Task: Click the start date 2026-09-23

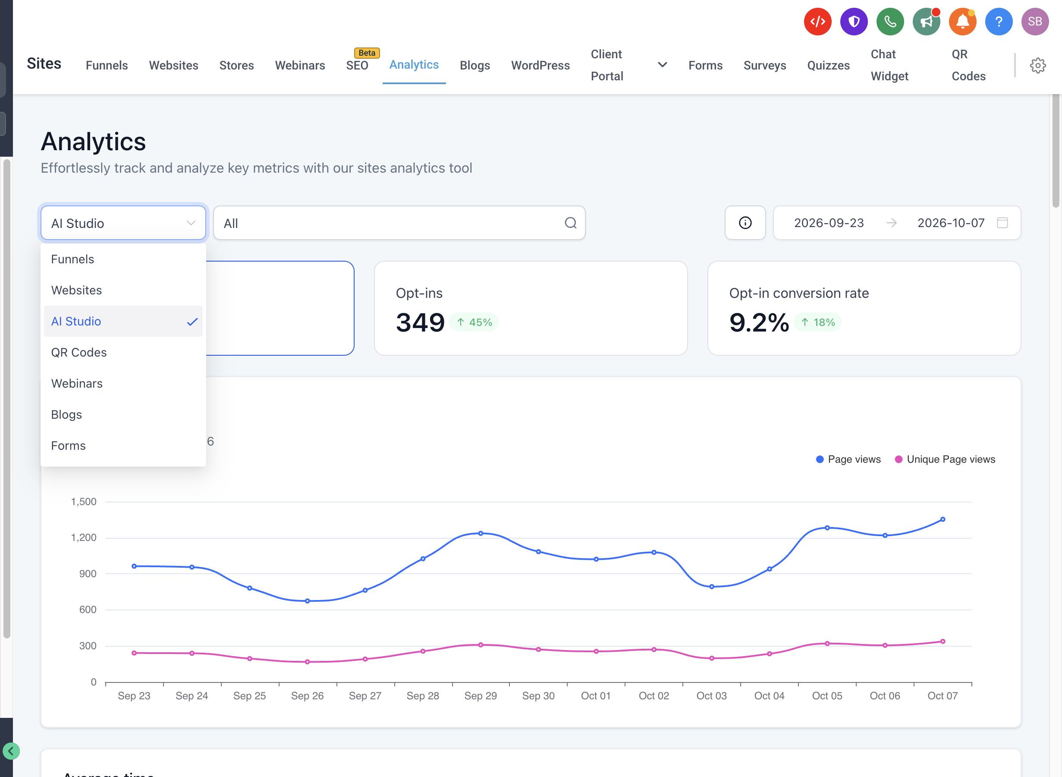Action: pos(829,223)
